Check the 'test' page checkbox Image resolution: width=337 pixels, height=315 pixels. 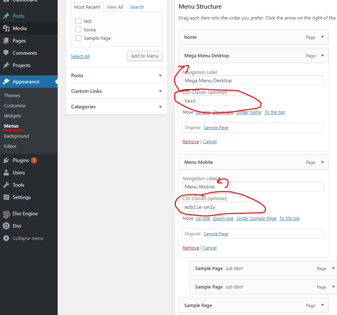pyautogui.click(x=78, y=21)
